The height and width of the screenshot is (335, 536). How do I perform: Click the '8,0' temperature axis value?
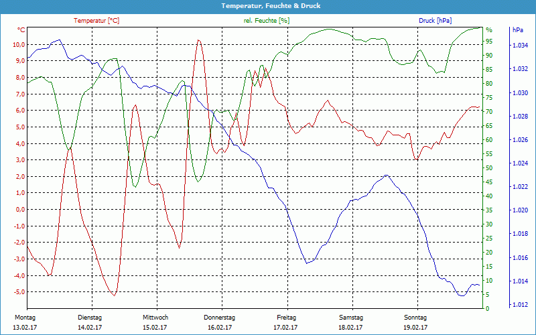point(20,77)
